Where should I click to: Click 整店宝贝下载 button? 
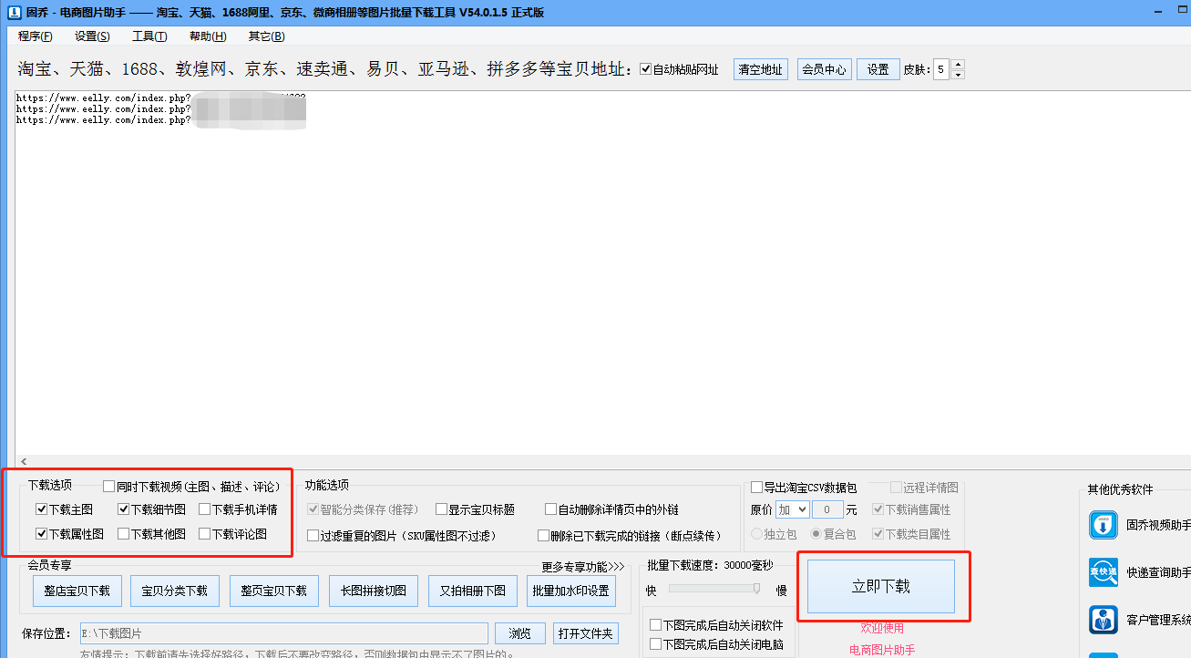(x=77, y=591)
